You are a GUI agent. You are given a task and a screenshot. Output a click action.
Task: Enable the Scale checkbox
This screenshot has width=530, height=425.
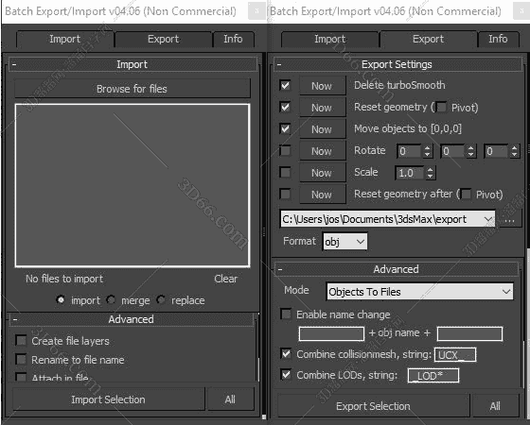pos(285,172)
